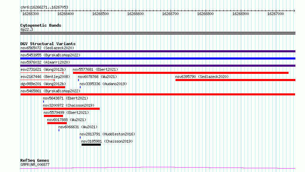Screen dimensions: 305x172
Task: Open the nsv5453955 (ByrskaBishop2022) label
Action: (50, 55)
